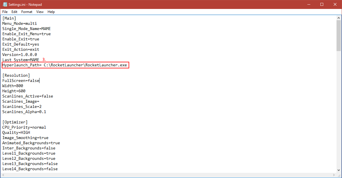Viewport: 342px width, 178px height.
Task: Click the Single_Mode_Name=MAME line
Action: (27, 29)
